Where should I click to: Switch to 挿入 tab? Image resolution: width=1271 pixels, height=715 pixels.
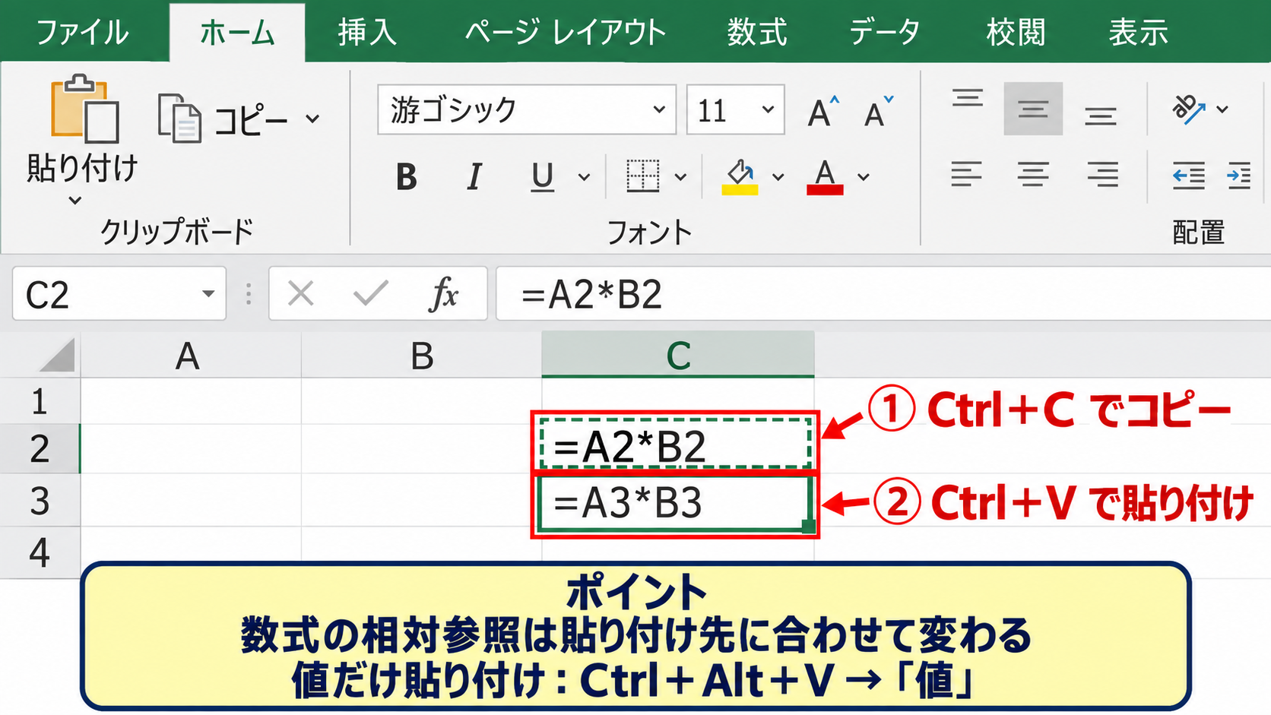368,33
